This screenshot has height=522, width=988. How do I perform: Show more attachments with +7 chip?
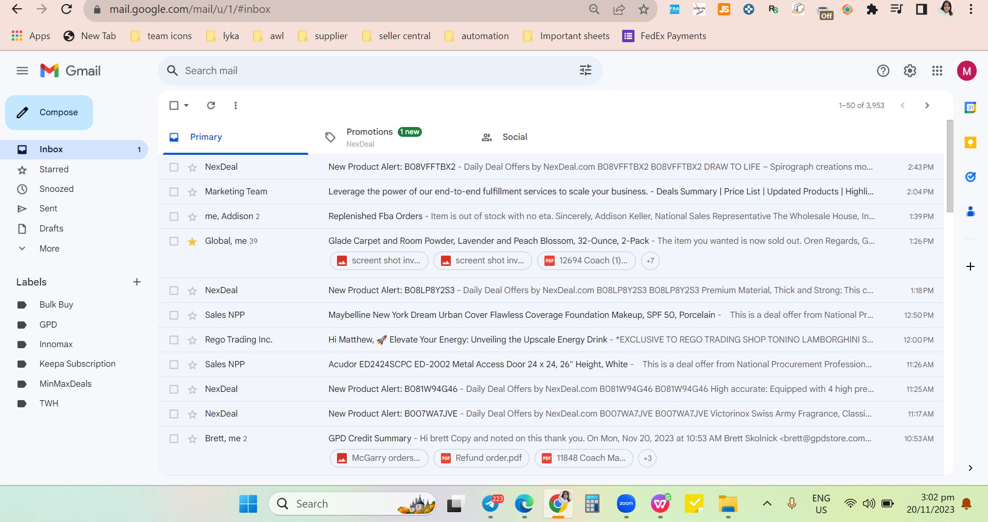[x=650, y=261]
